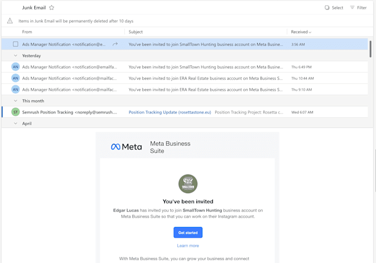Select the AN avatar of the Thu 6:49 PM email
The height and width of the screenshot is (263, 376).
(15, 67)
